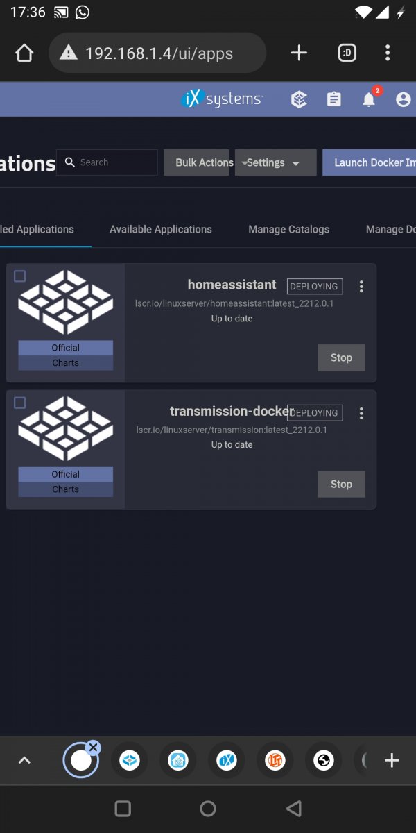This screenshot has height=833, width=416.
Task: Tap the browser home icon
Action: click(24, 53)
